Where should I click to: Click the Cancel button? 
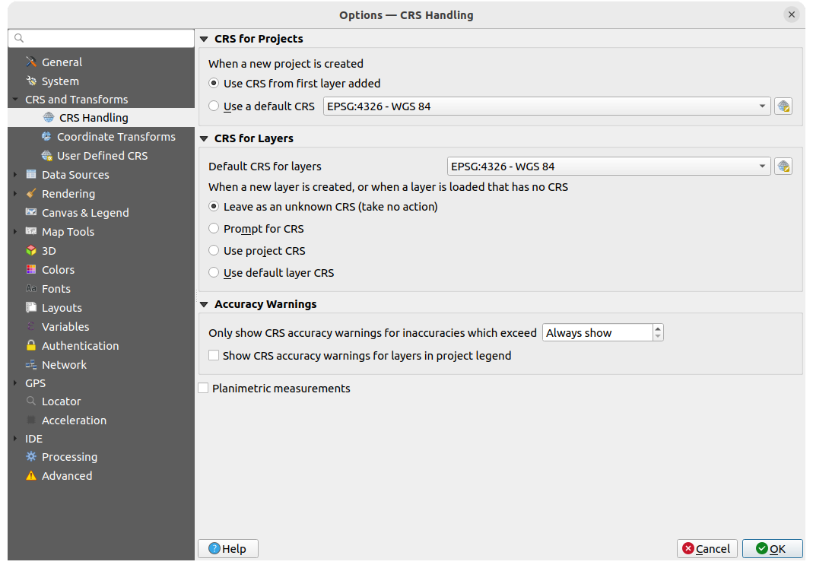[x=707, y=549]
